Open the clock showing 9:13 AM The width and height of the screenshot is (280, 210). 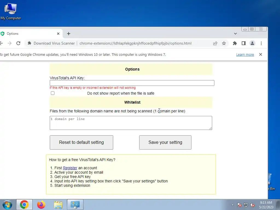266,205
